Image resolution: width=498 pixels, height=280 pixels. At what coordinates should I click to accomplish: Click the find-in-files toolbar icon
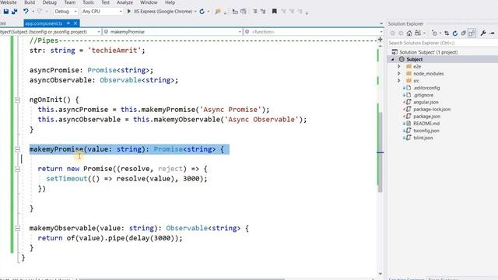[218, 12]
